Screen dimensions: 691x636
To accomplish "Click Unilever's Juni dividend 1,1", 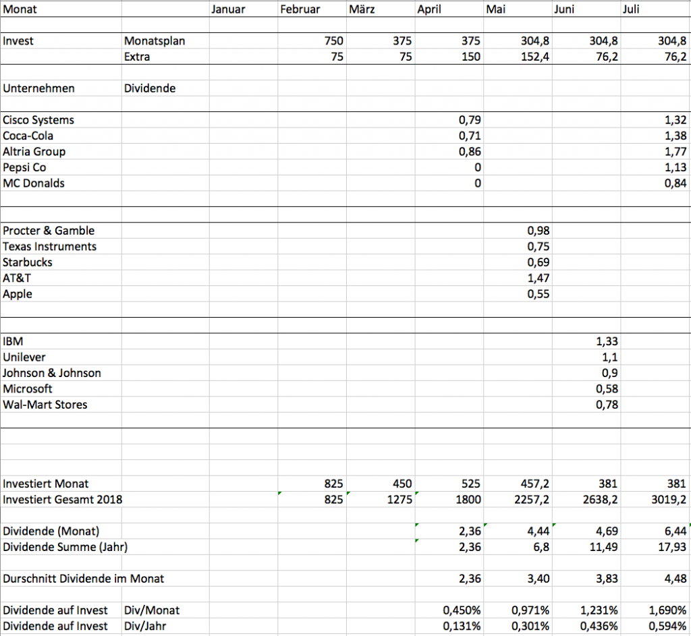I will tap(610, 357).
